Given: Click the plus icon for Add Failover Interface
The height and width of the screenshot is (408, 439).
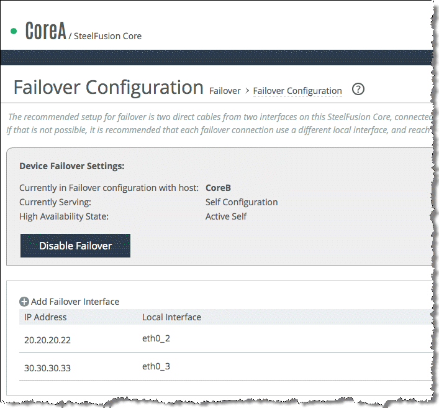Looking at the screenshot, I should point(24,302).
